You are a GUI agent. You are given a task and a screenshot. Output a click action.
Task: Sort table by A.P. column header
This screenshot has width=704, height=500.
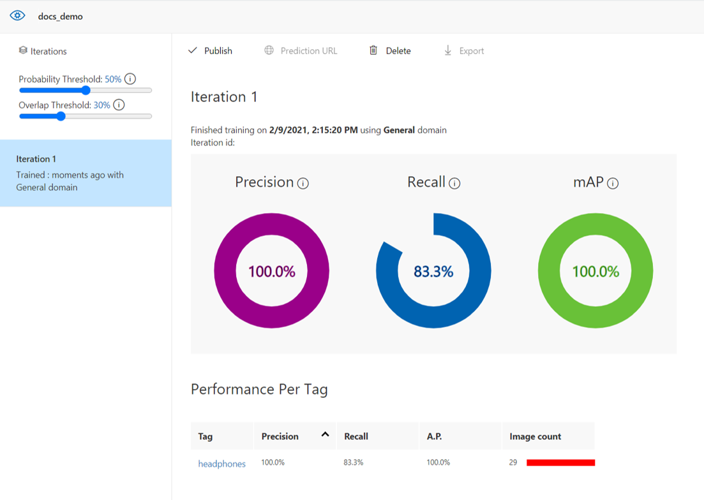460,436
